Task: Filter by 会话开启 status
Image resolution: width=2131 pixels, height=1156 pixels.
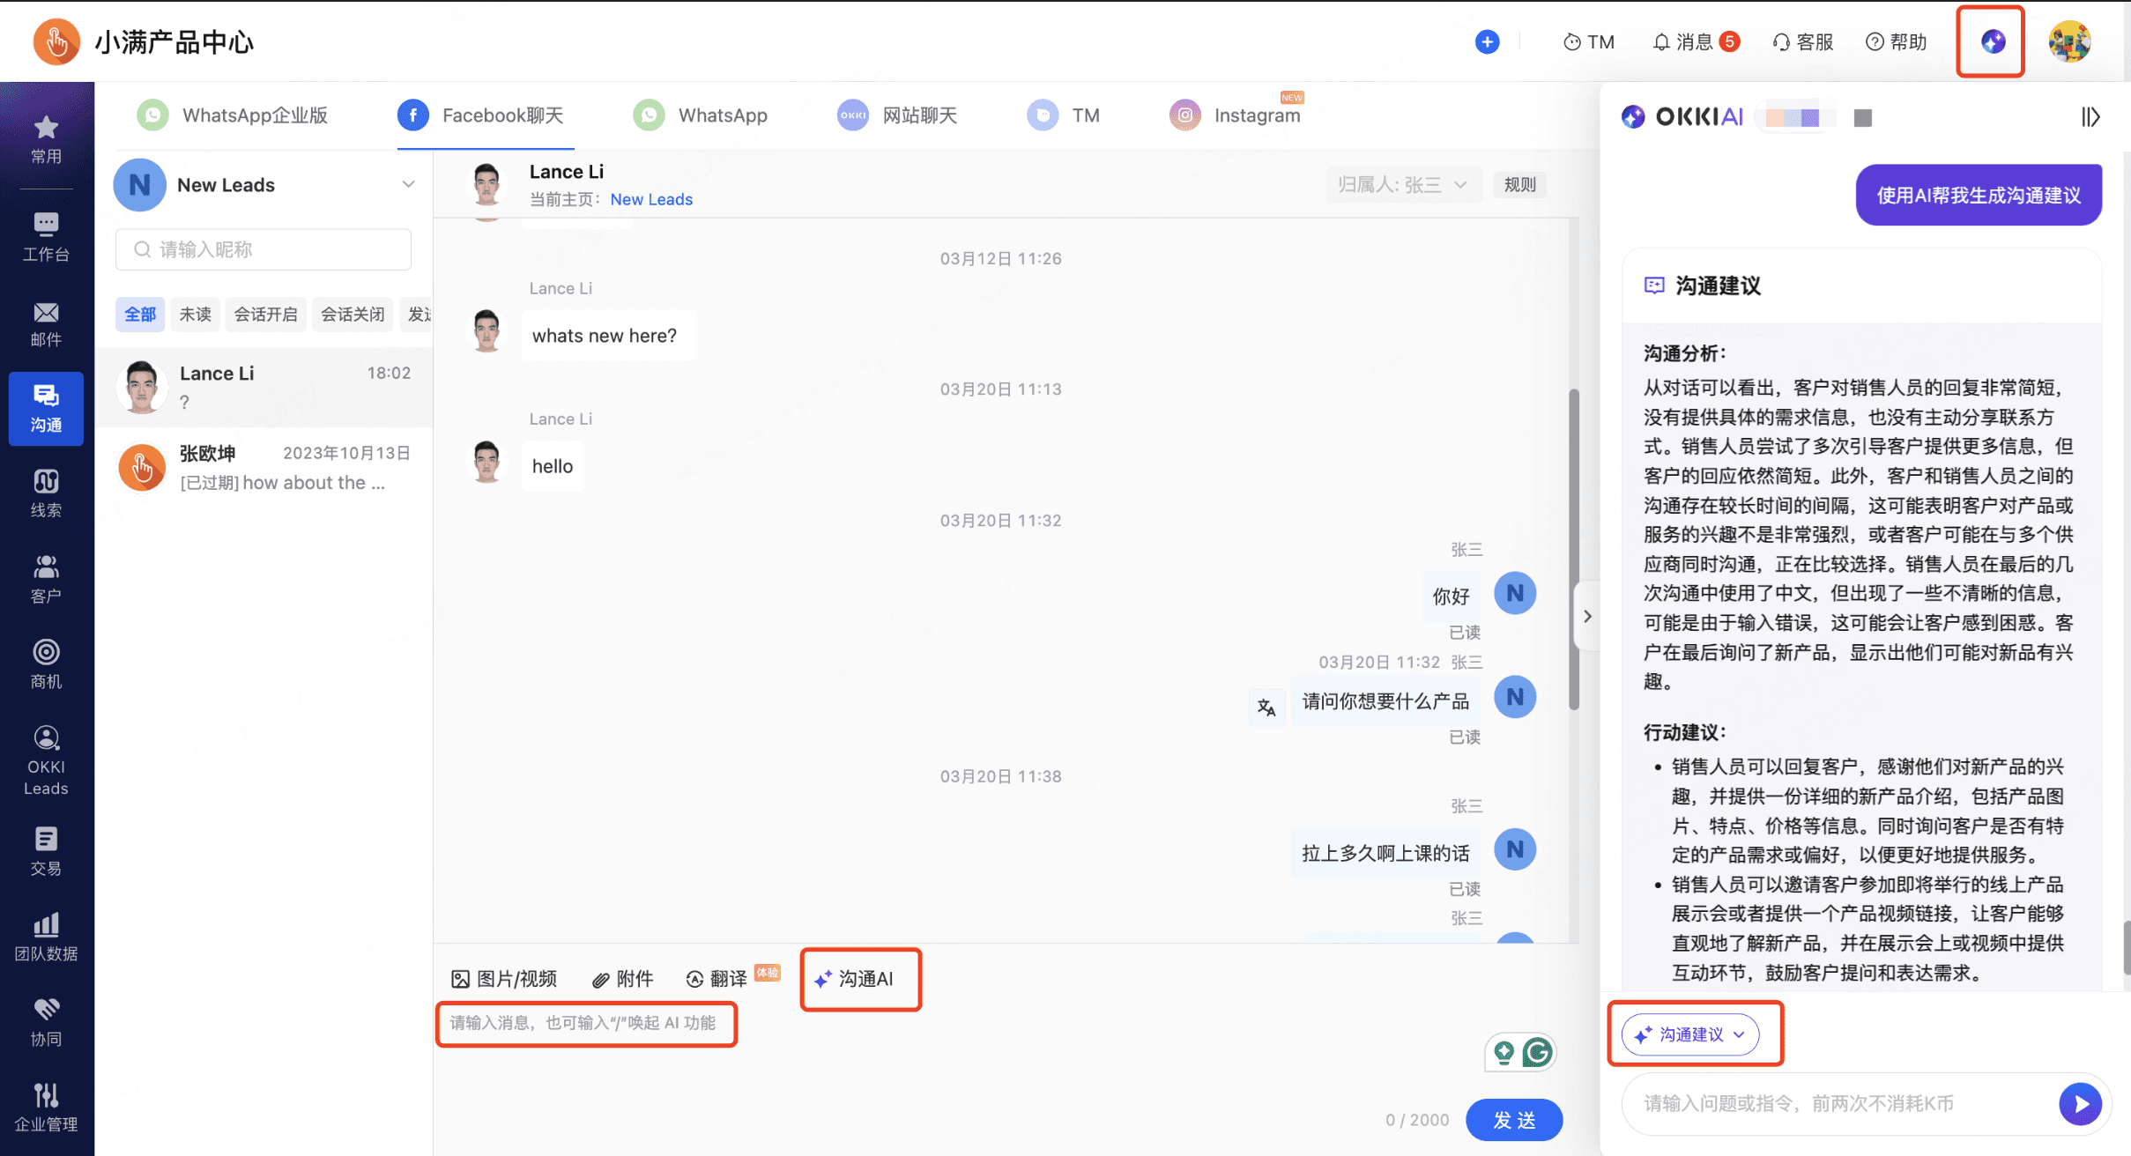Action: [265, 314]
